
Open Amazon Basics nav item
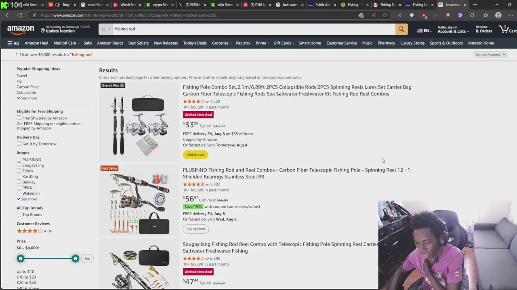(x=110, y=43)
